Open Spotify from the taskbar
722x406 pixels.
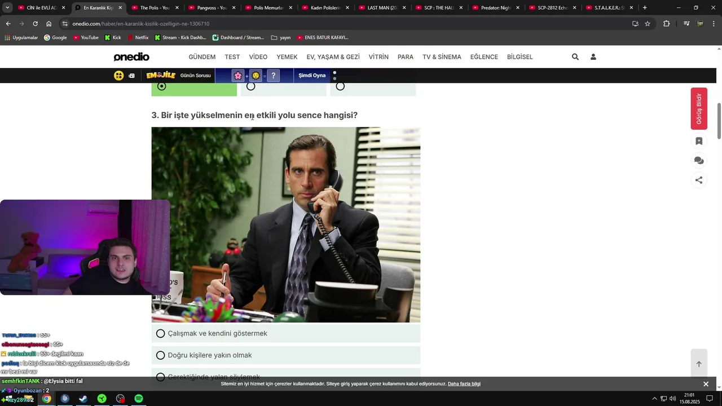coord(139,399)
